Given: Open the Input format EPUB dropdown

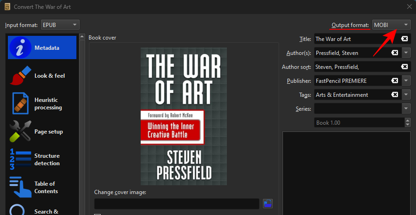Looking at the screenshot, I should pos(60,25).
